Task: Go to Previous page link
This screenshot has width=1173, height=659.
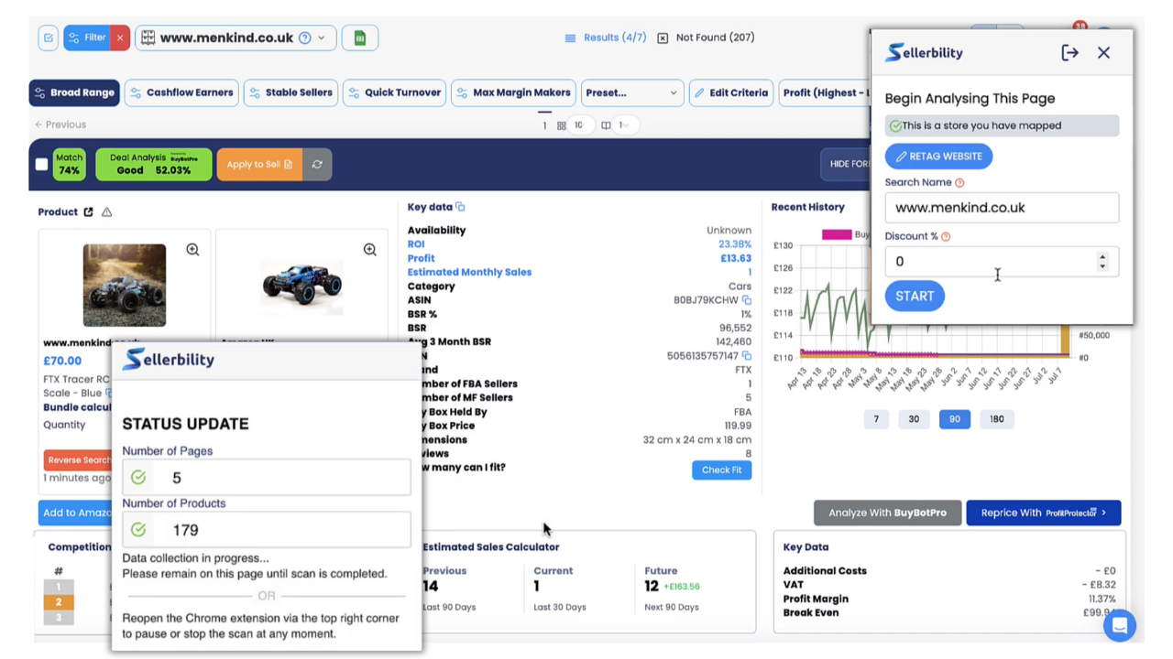Action: tap(60, 124)
